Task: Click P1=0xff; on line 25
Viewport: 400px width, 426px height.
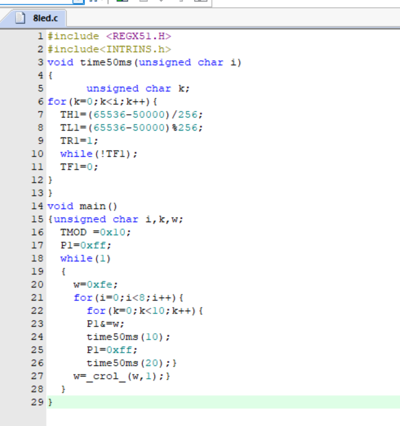Action: click(x=112, y=350)
